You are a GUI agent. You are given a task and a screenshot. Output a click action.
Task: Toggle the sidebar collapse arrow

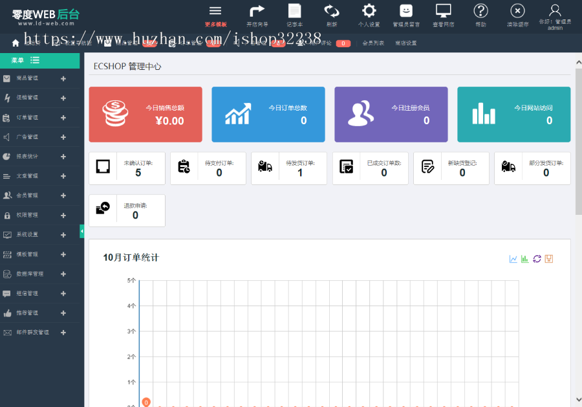pos(82,230)
